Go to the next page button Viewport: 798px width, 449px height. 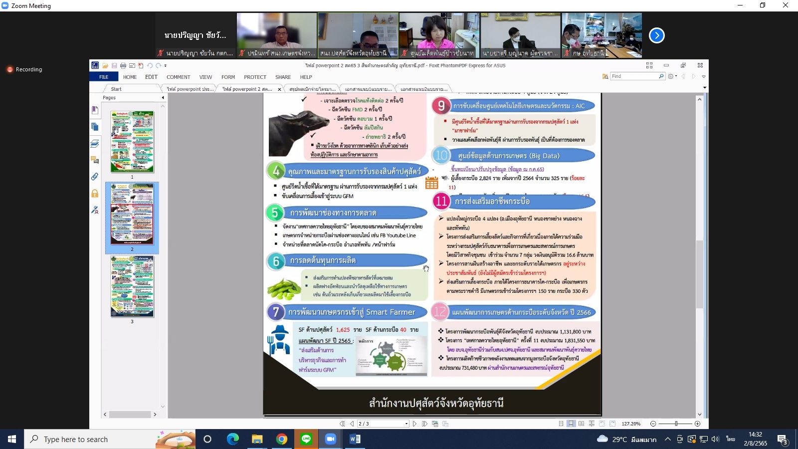pos(414,424)
